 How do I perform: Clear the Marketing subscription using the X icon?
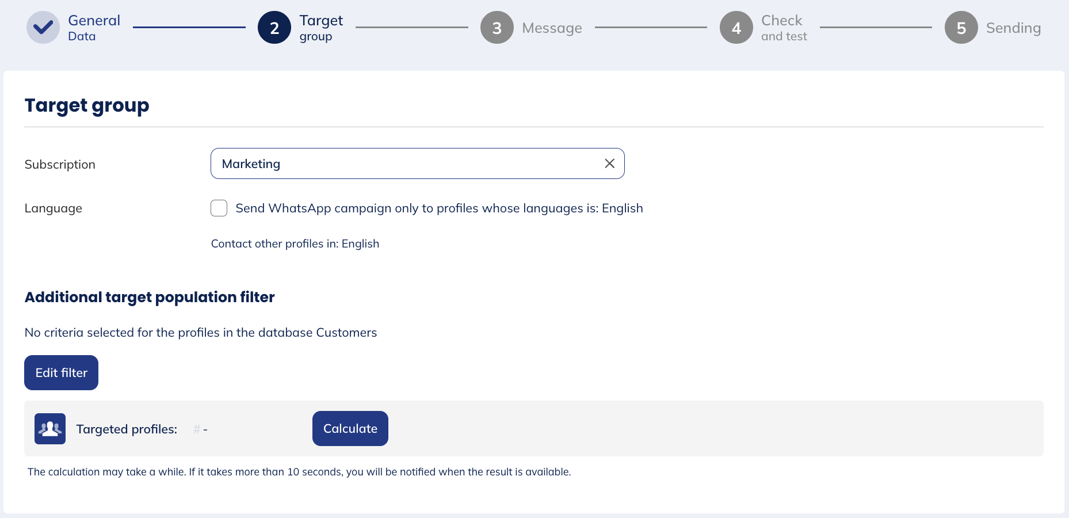[609, 163]
